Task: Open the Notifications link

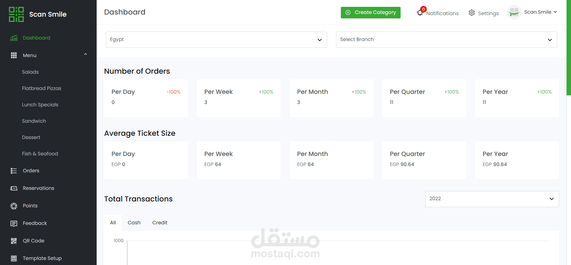Action: 442,13
